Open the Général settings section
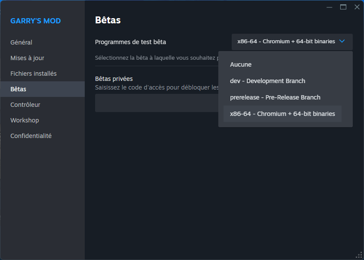 (x=22, y=42)
